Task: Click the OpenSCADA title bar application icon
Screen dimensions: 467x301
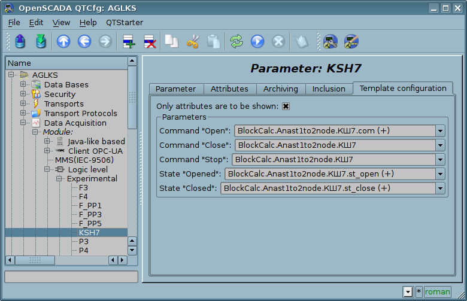Action: [9, 8]
